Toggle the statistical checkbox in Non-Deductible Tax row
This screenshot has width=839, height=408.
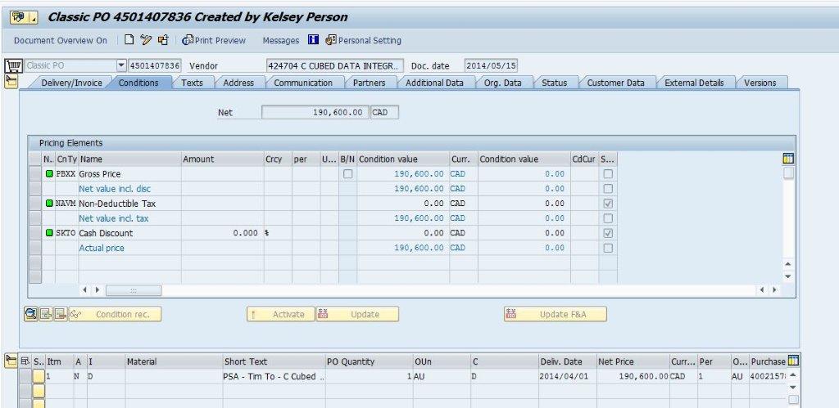(x=608, y=204)
